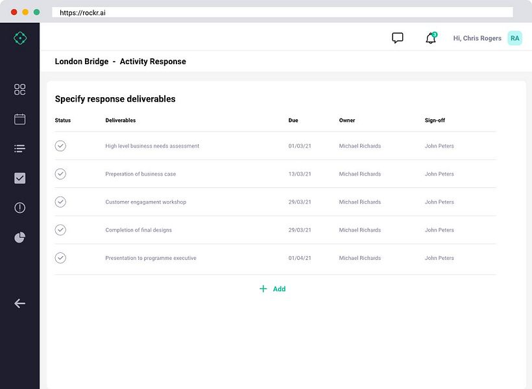Toggle status for Preperation of business case
The width and height of the screenshot is (532, 389).
pyautogui.click(x=60, y=174)
